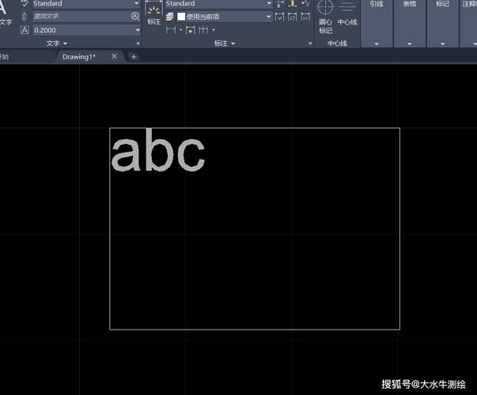This screenshot has width=477, height=395.
Task: Open the text style Standard dropdown
Action: point(137,4)
